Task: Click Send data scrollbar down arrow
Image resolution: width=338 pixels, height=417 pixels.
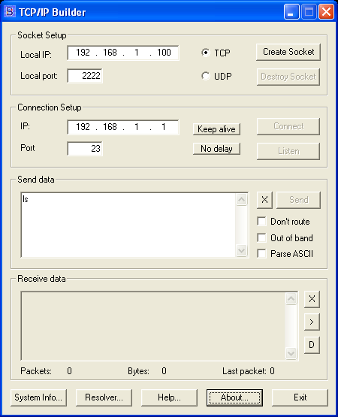Action: click(x=241, y=250)
